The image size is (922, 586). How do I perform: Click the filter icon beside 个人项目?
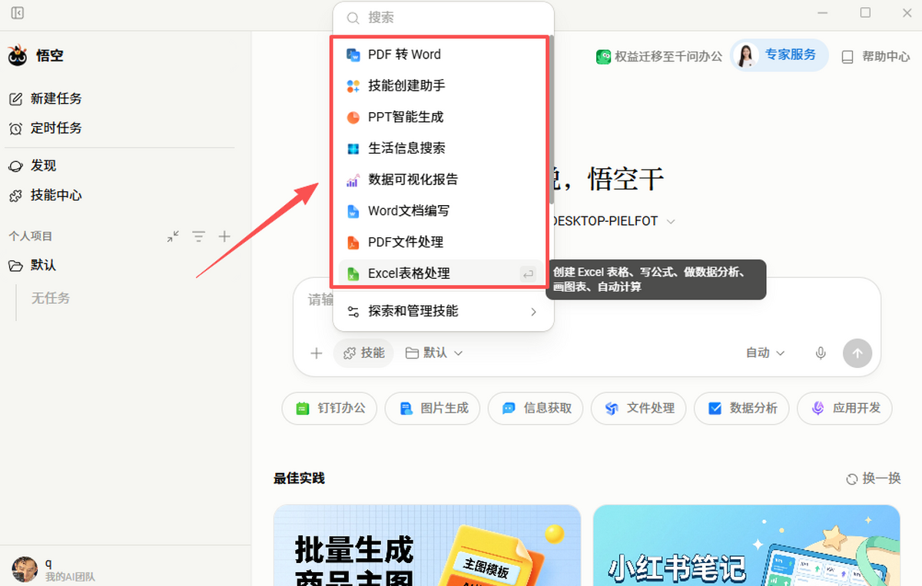(x=199, y=237)
